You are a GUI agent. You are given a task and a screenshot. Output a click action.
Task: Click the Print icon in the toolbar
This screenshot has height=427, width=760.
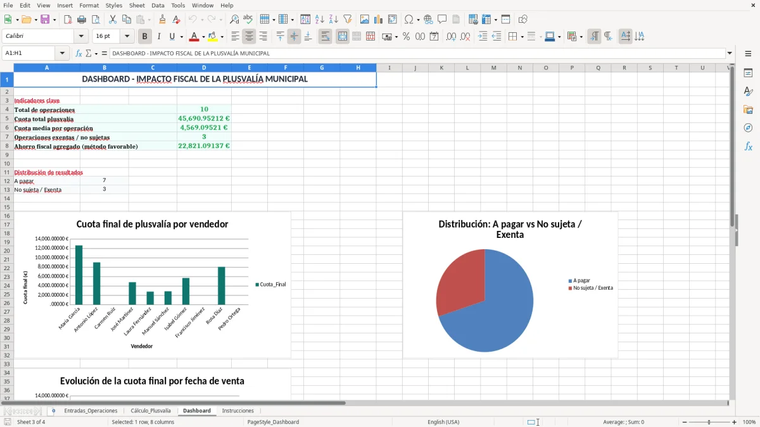[82, 20]
